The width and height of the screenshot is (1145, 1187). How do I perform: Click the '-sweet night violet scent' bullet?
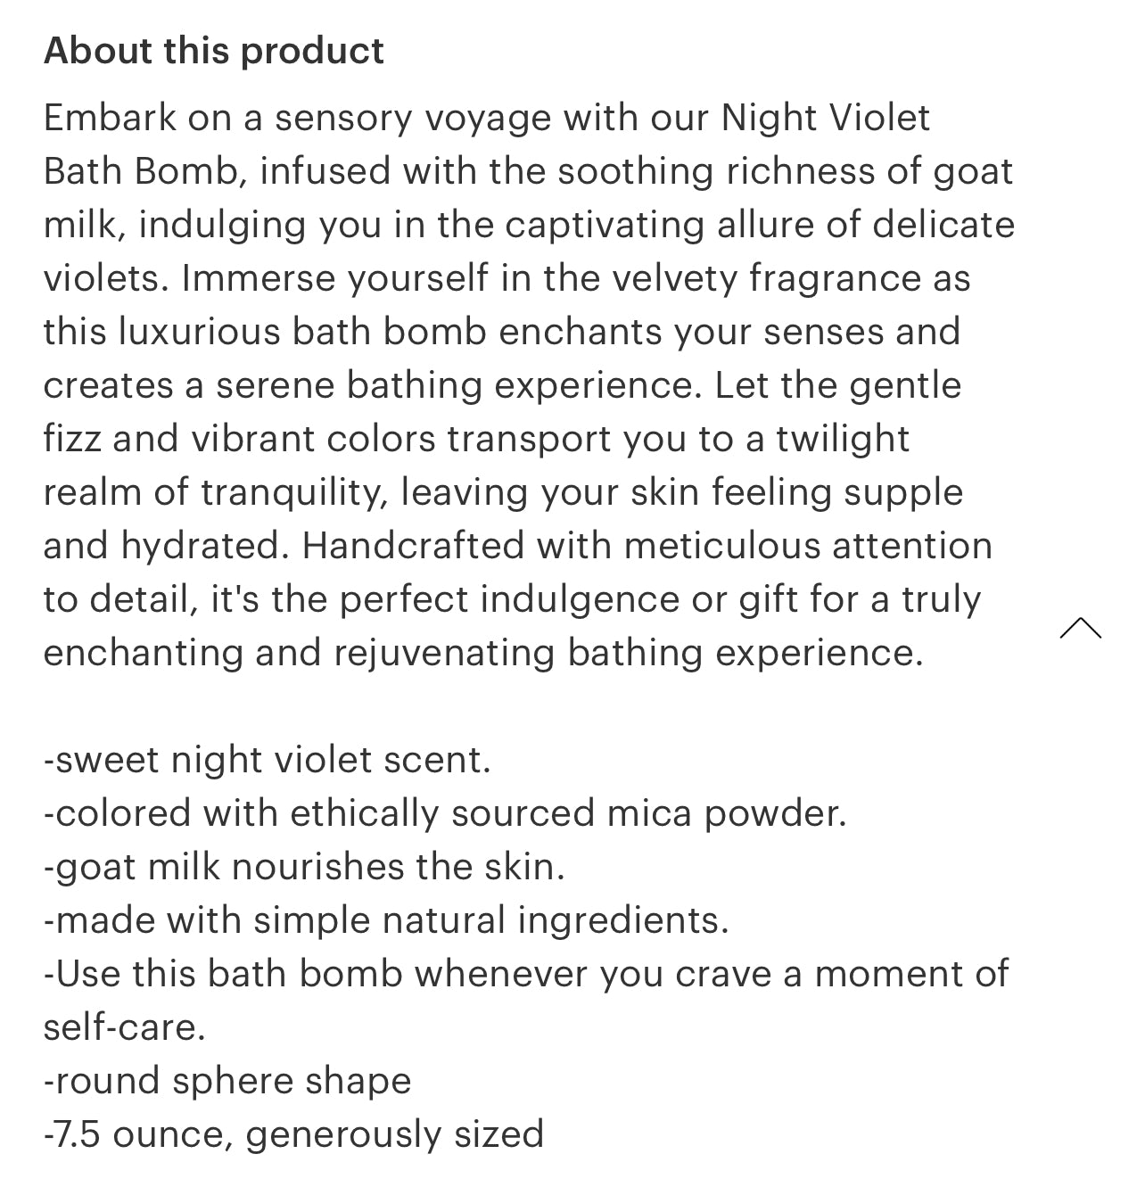click(x=268, y=760)
